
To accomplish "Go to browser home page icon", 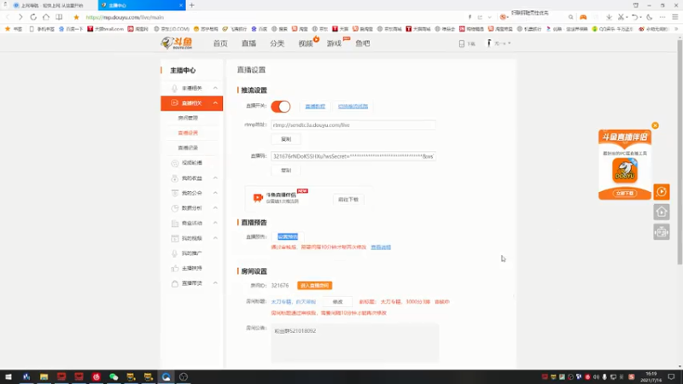I will tap(46, 17).
